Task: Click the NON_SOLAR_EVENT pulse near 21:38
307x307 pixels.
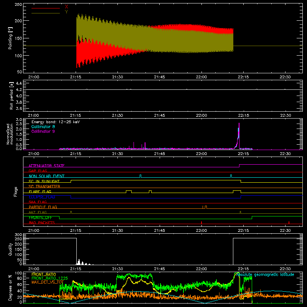Action: 140,176
